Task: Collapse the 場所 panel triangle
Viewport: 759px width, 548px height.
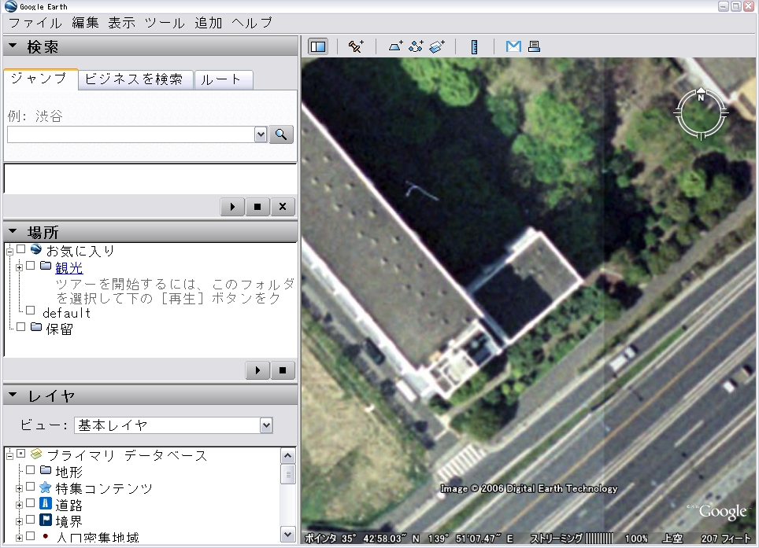Action: coord(13,231)
